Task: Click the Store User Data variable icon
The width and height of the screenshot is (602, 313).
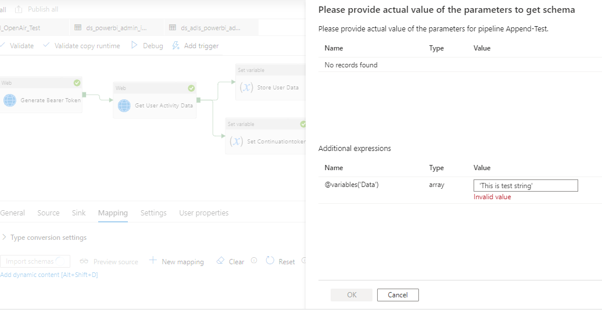Action: point(246,88)
